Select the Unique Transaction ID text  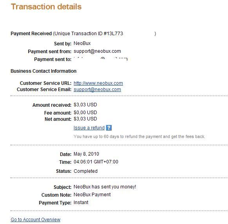click(89, 34)
